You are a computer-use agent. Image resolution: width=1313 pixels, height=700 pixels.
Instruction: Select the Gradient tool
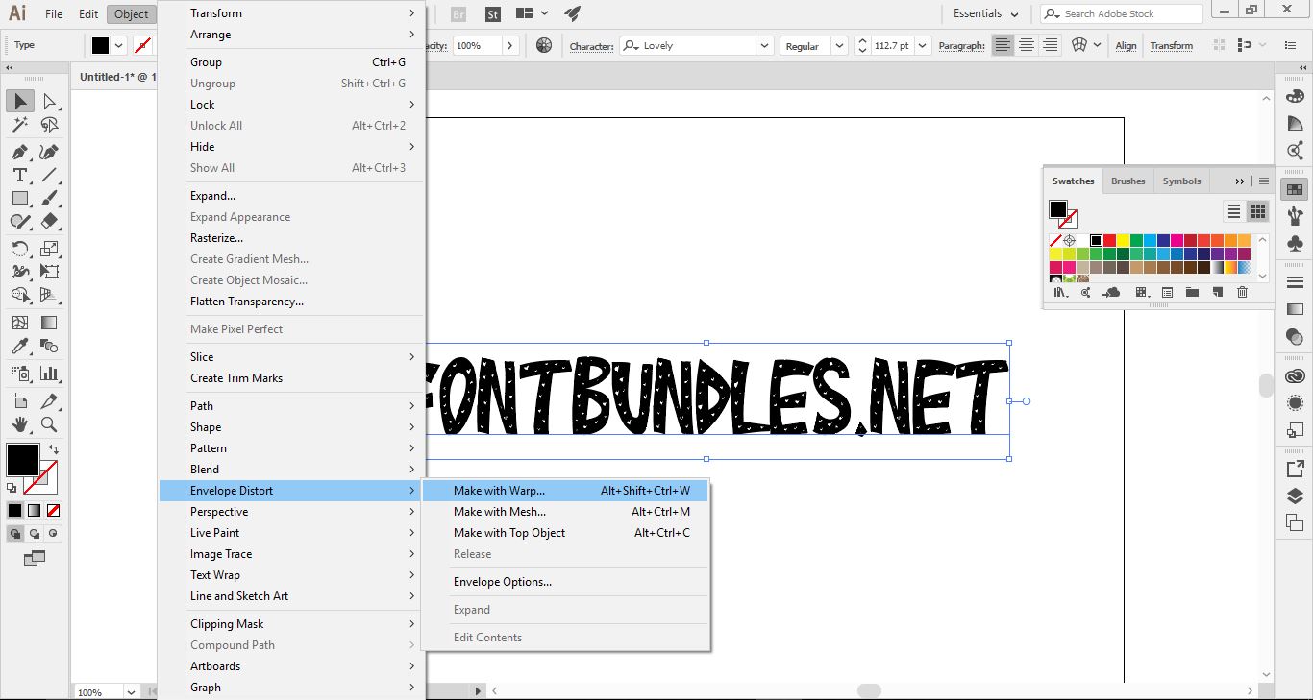pyautogui.click(x=49, y=324)
